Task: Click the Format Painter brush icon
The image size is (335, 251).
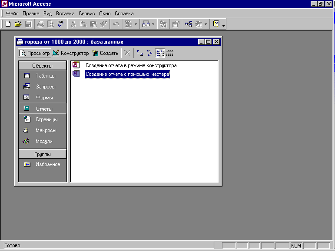Action: [103, 24]
